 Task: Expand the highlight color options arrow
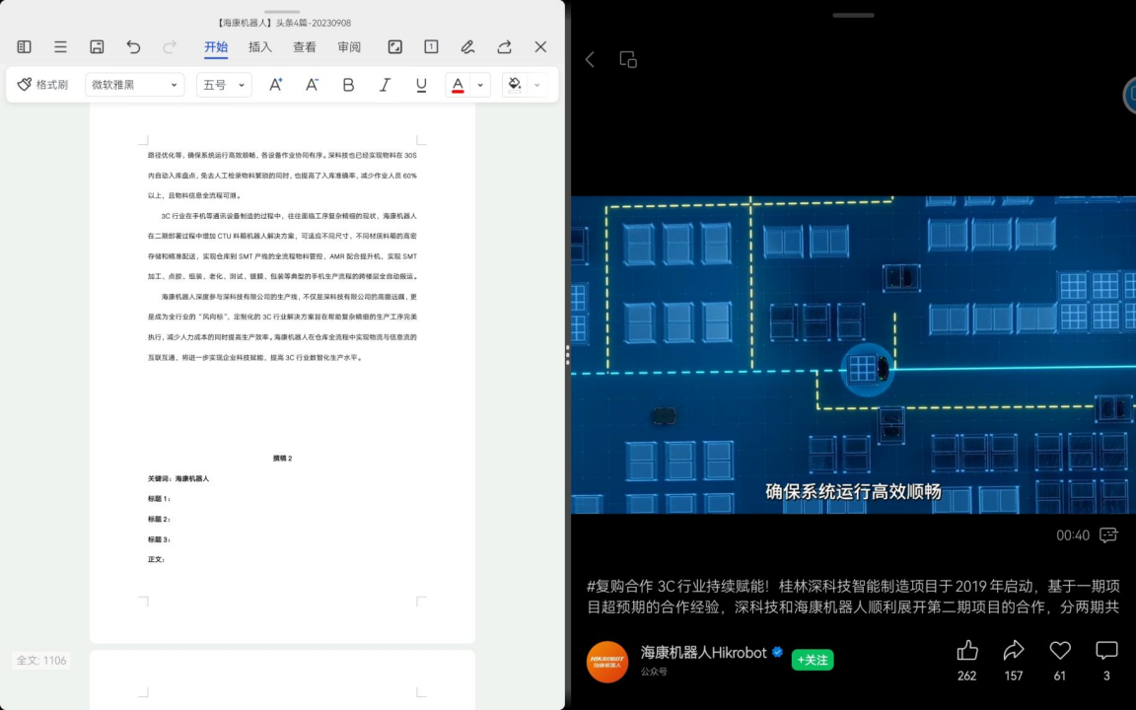pyautogui.click(x=536, y=85)
